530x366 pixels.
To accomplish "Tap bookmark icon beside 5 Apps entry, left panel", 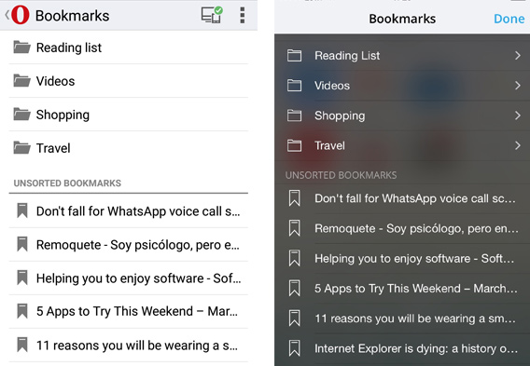I will pyautogui.click(x=22, y=311).
